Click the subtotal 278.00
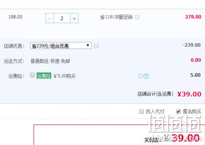The width and height of the screenshot is (205, 145). tap(193, 17)
